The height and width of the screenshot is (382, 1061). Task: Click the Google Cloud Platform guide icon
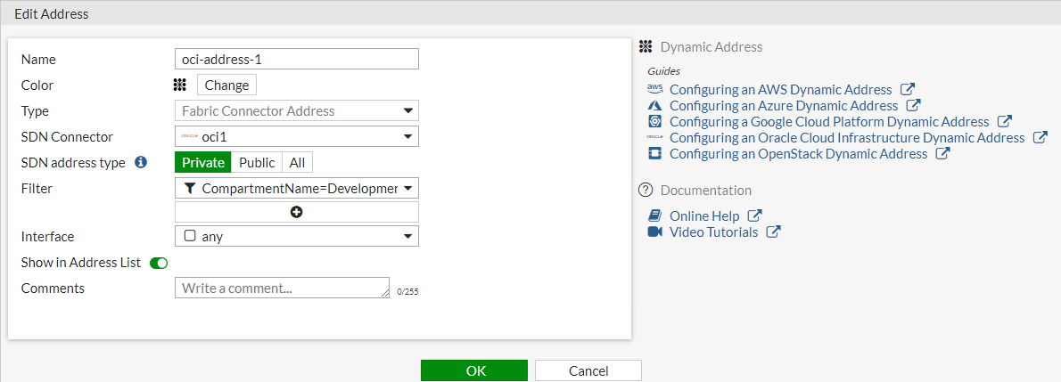pyautogui.click(x=655, y=121)
